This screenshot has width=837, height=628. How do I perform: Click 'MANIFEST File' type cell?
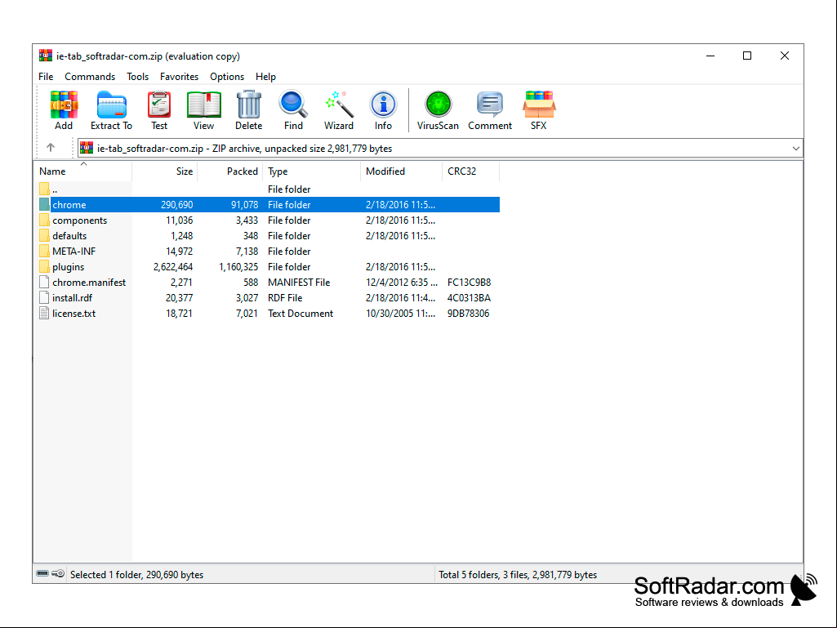point(299,282)
